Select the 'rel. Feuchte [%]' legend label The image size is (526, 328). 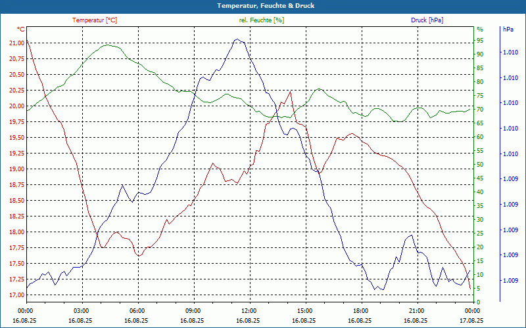point(261,20)
